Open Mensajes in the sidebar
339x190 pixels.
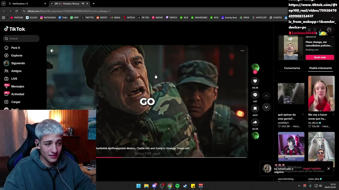pos(17,86)
